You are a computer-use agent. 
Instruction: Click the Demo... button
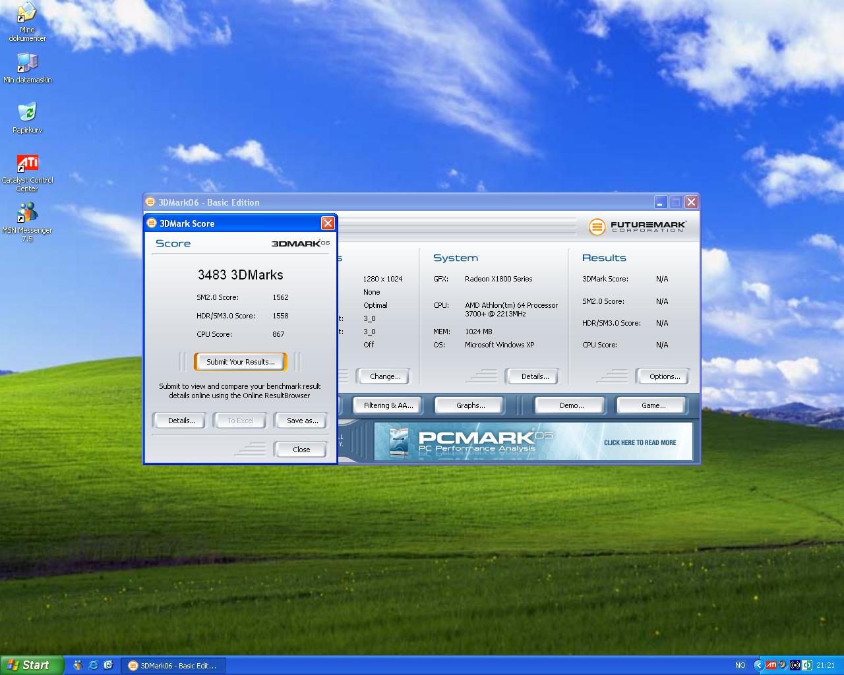coord(570,405)
